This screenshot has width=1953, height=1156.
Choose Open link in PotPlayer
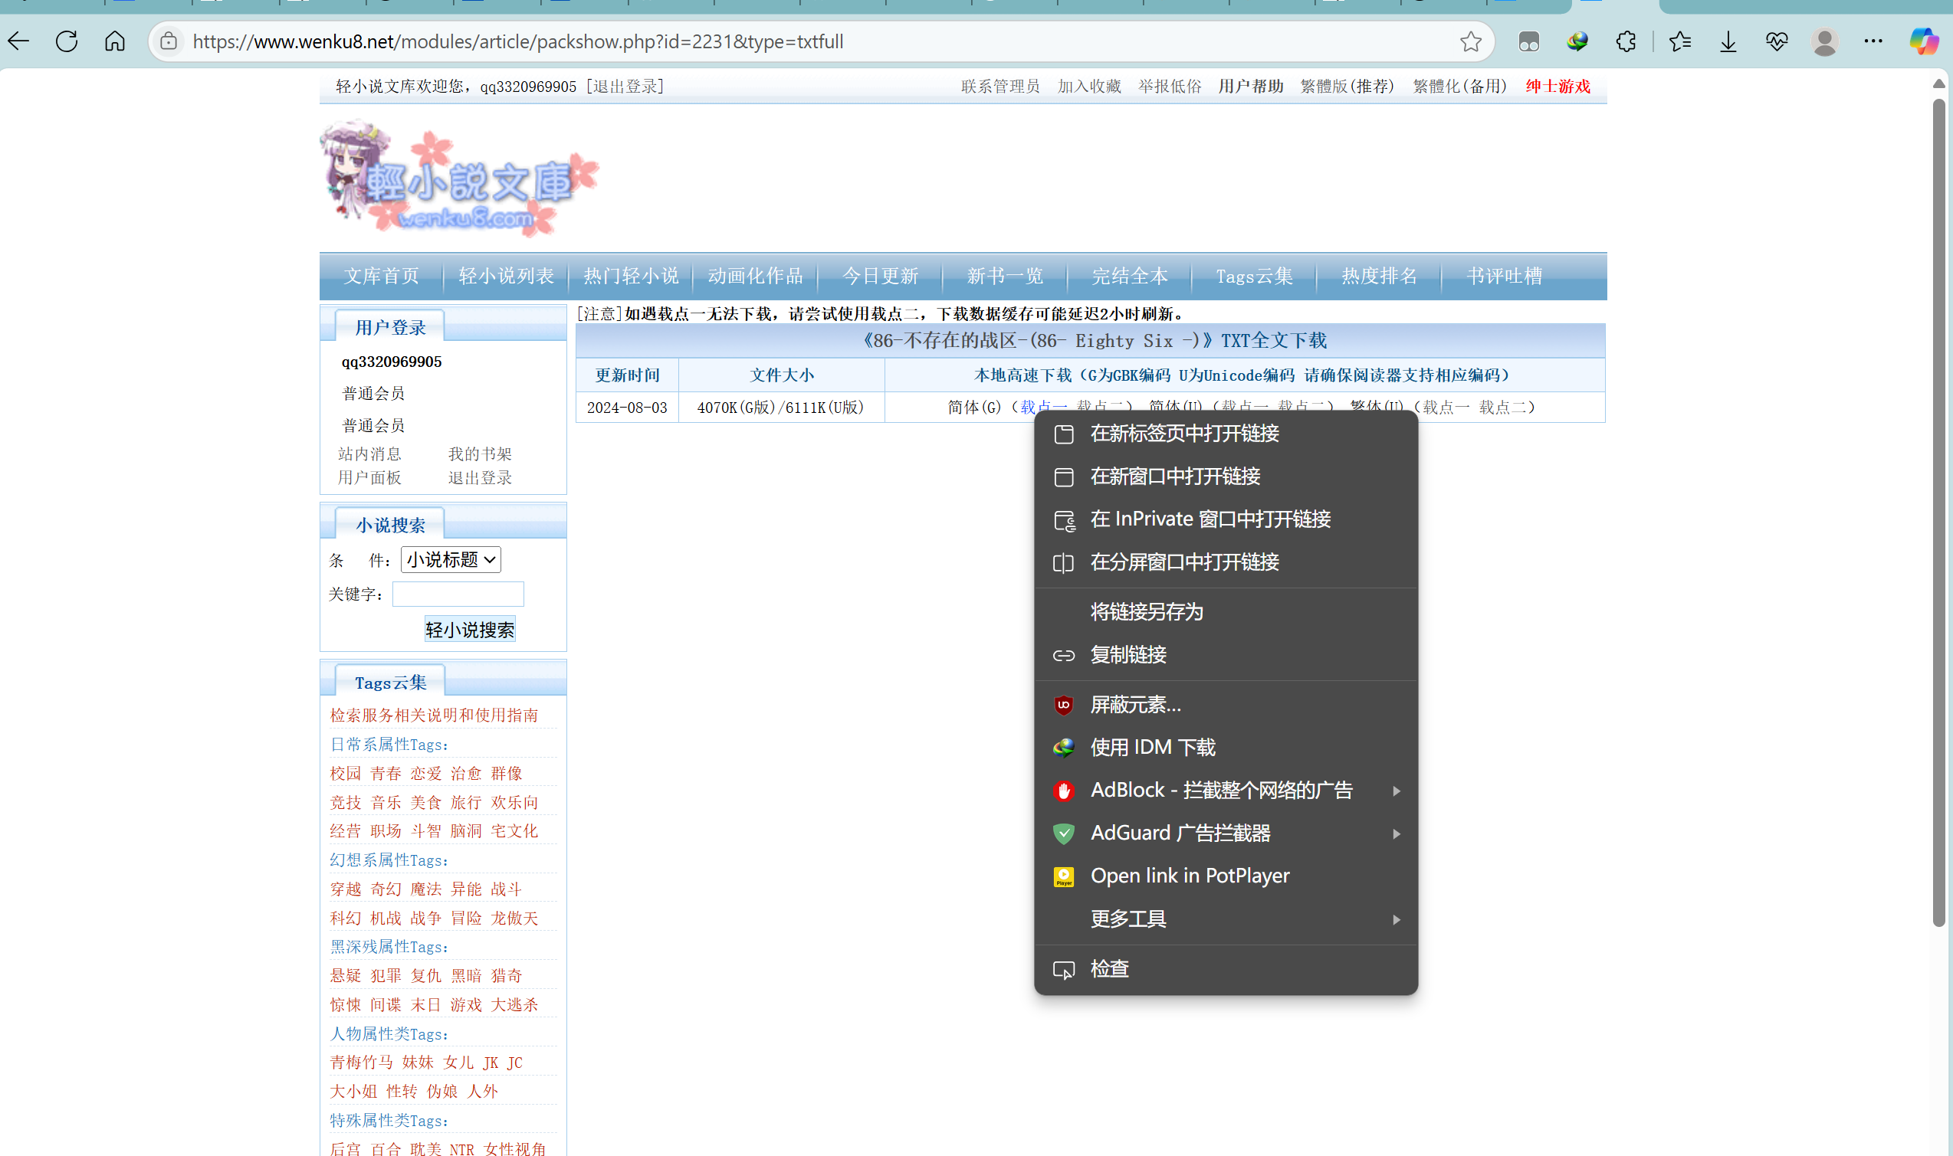(x=1225, y=876)
